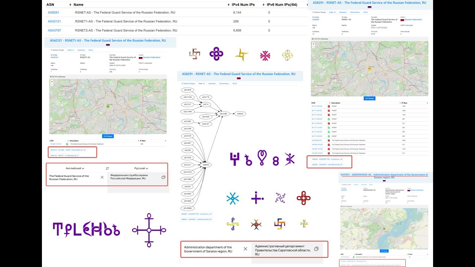
Task: Click the red check in RSNET 2048 row
Action: 329,111
